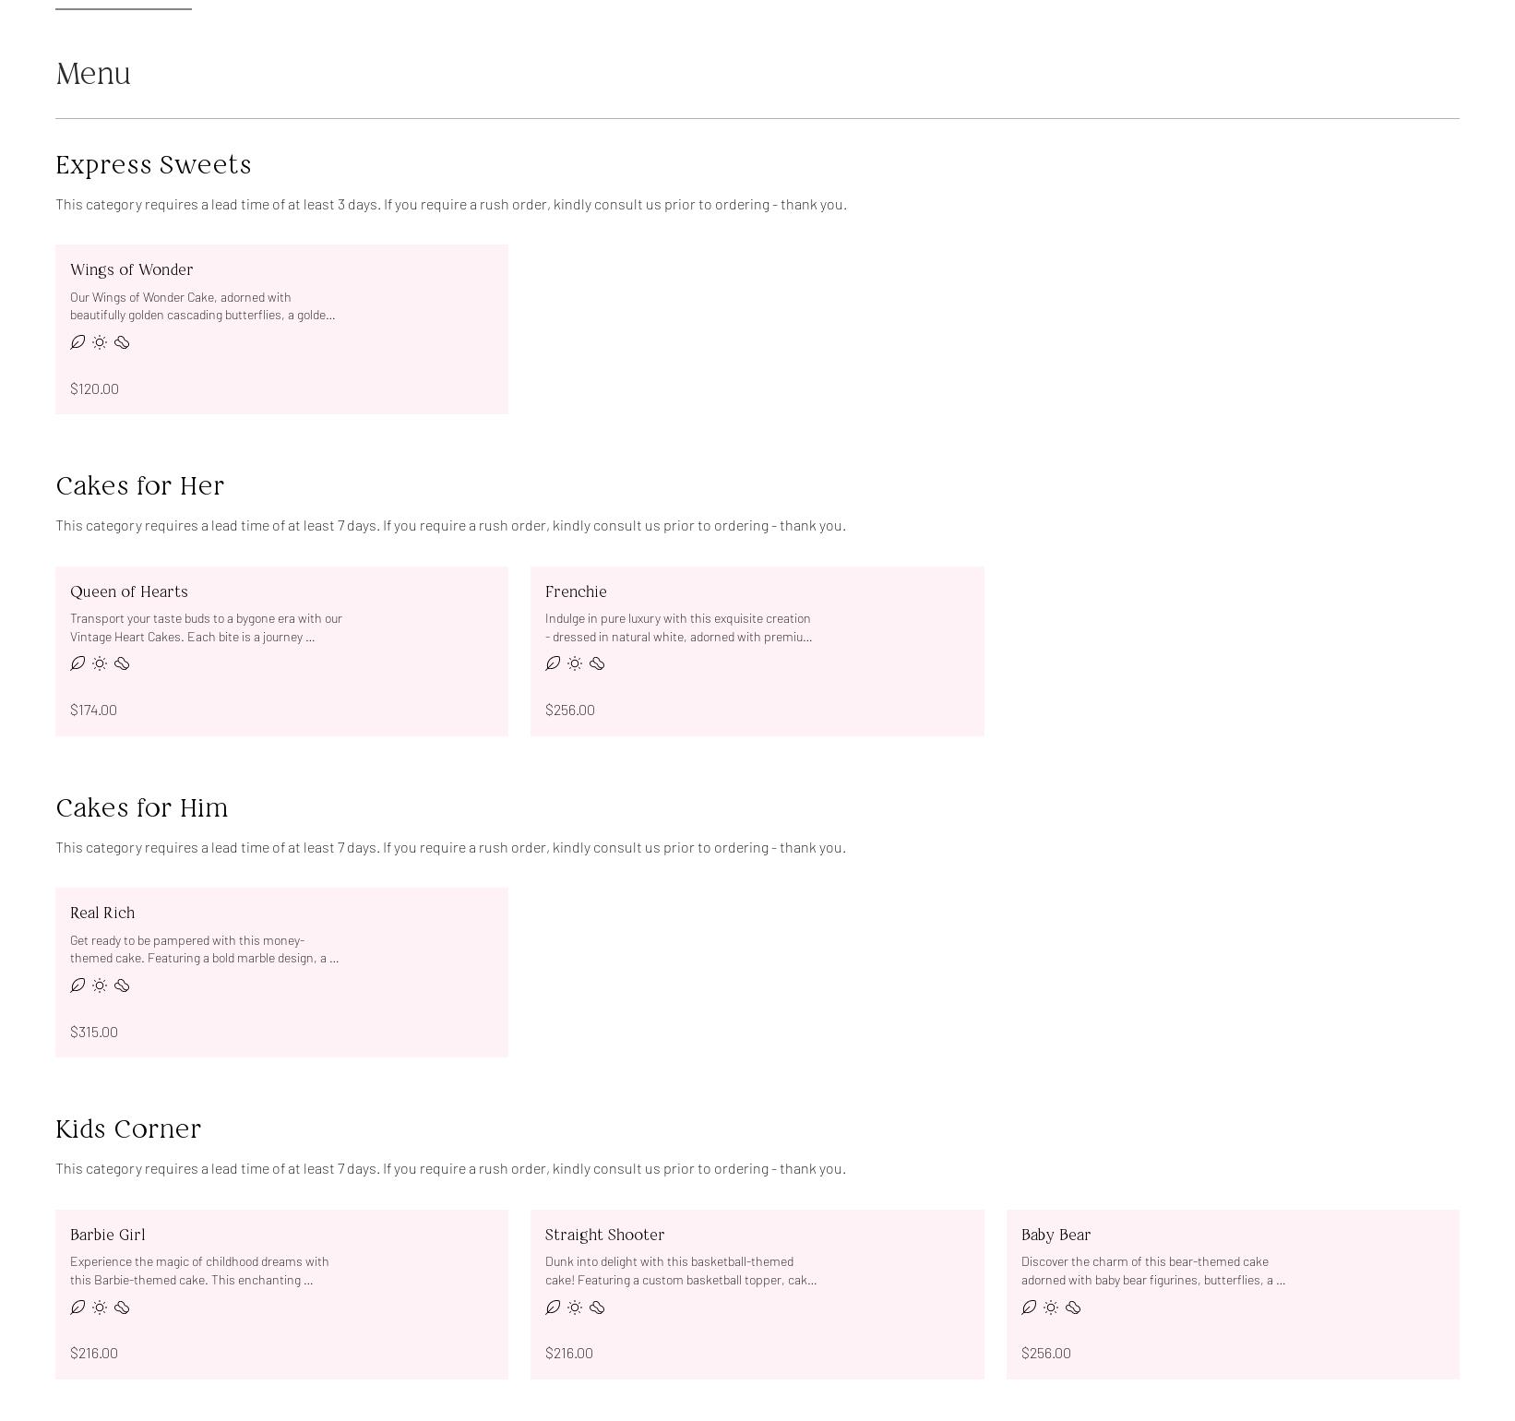Click the peanut icon on the Frenchie card
The image size is (1515, 1421).
point(598,663)
